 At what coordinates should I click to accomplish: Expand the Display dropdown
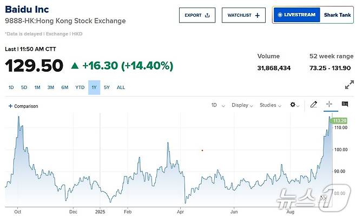tap(242, 105)
